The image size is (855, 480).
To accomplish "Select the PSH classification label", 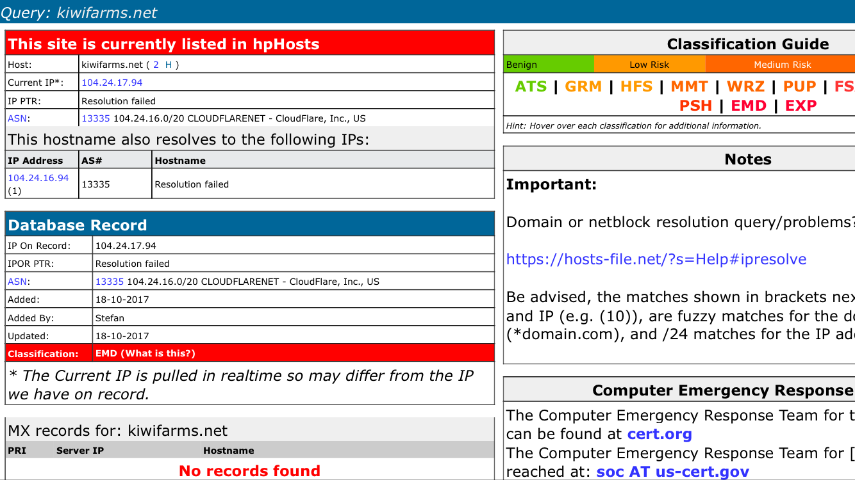I will coord(696,106).
